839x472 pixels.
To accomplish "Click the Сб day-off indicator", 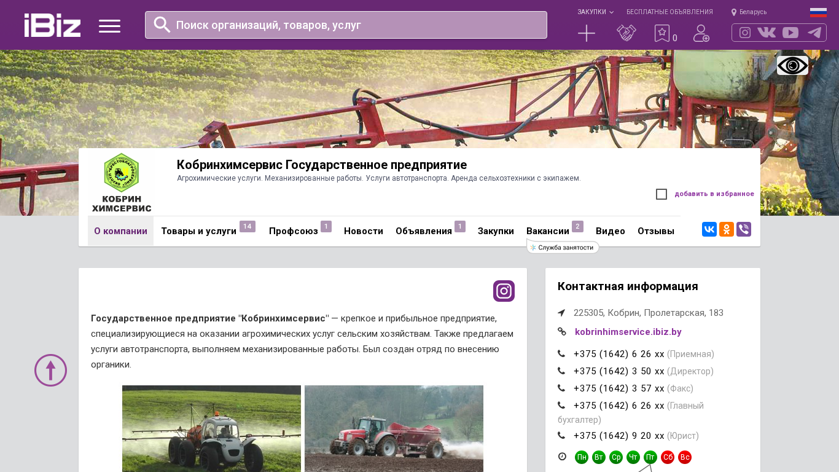I will click(668, 457).
